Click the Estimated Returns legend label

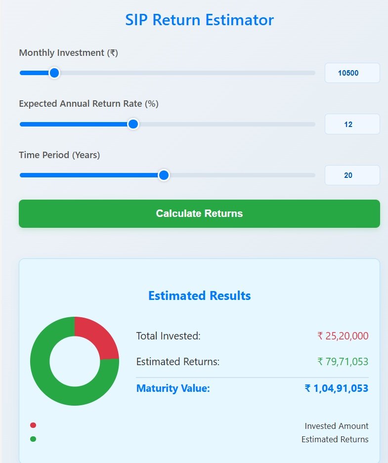[x=334, y=439]
